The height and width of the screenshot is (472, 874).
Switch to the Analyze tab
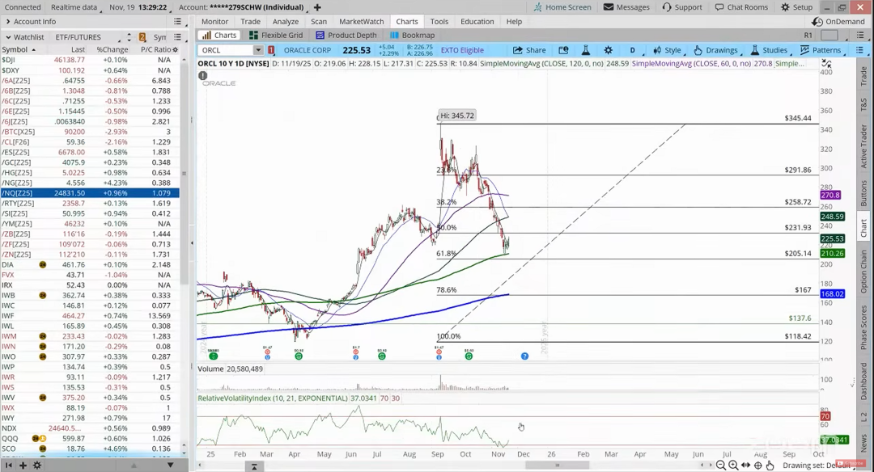[x=286, y=22]
